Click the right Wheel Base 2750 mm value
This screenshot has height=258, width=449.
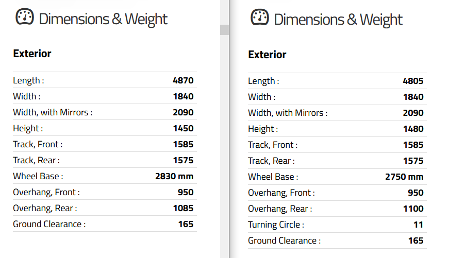404,177
